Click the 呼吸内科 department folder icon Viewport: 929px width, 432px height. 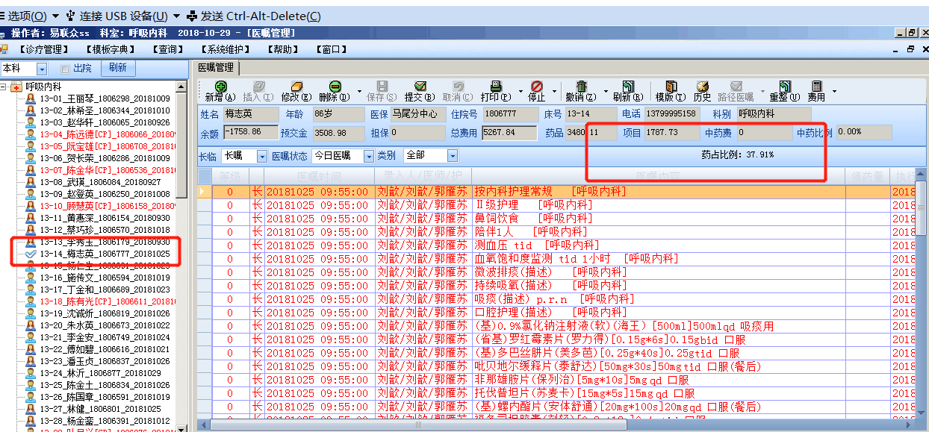point(16,87)
